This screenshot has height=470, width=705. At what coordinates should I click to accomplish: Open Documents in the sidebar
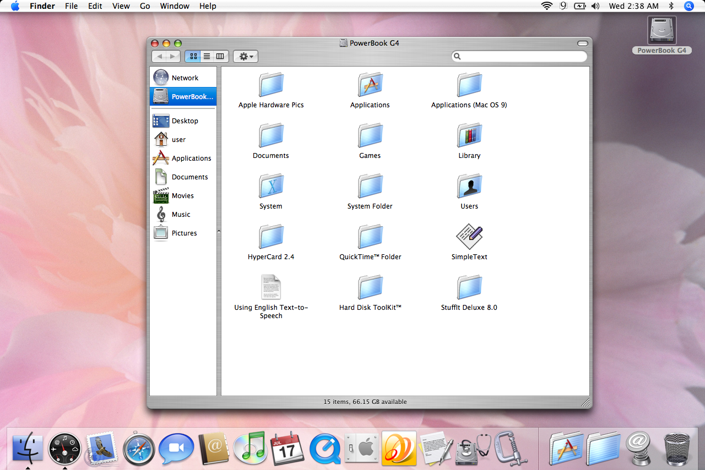click(183, 177)
